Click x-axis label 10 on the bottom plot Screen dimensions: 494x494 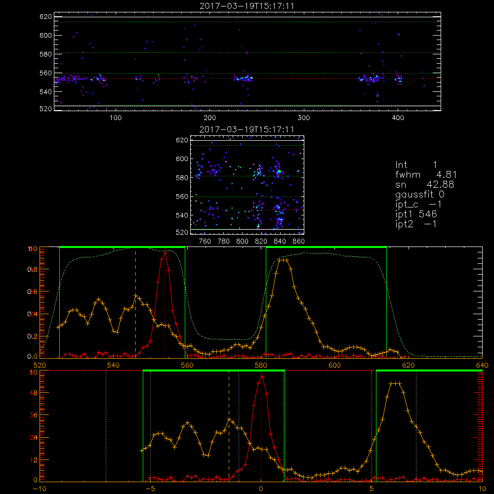482,489
